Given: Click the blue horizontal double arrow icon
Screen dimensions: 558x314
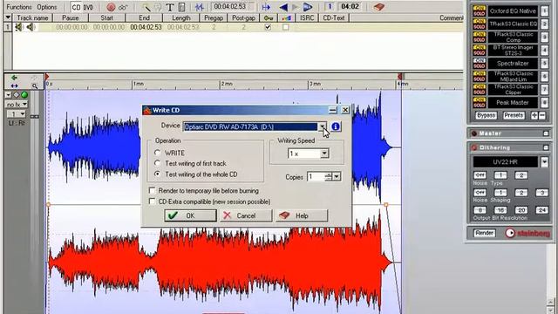Looking at the screenshot, I should (14, 85).
